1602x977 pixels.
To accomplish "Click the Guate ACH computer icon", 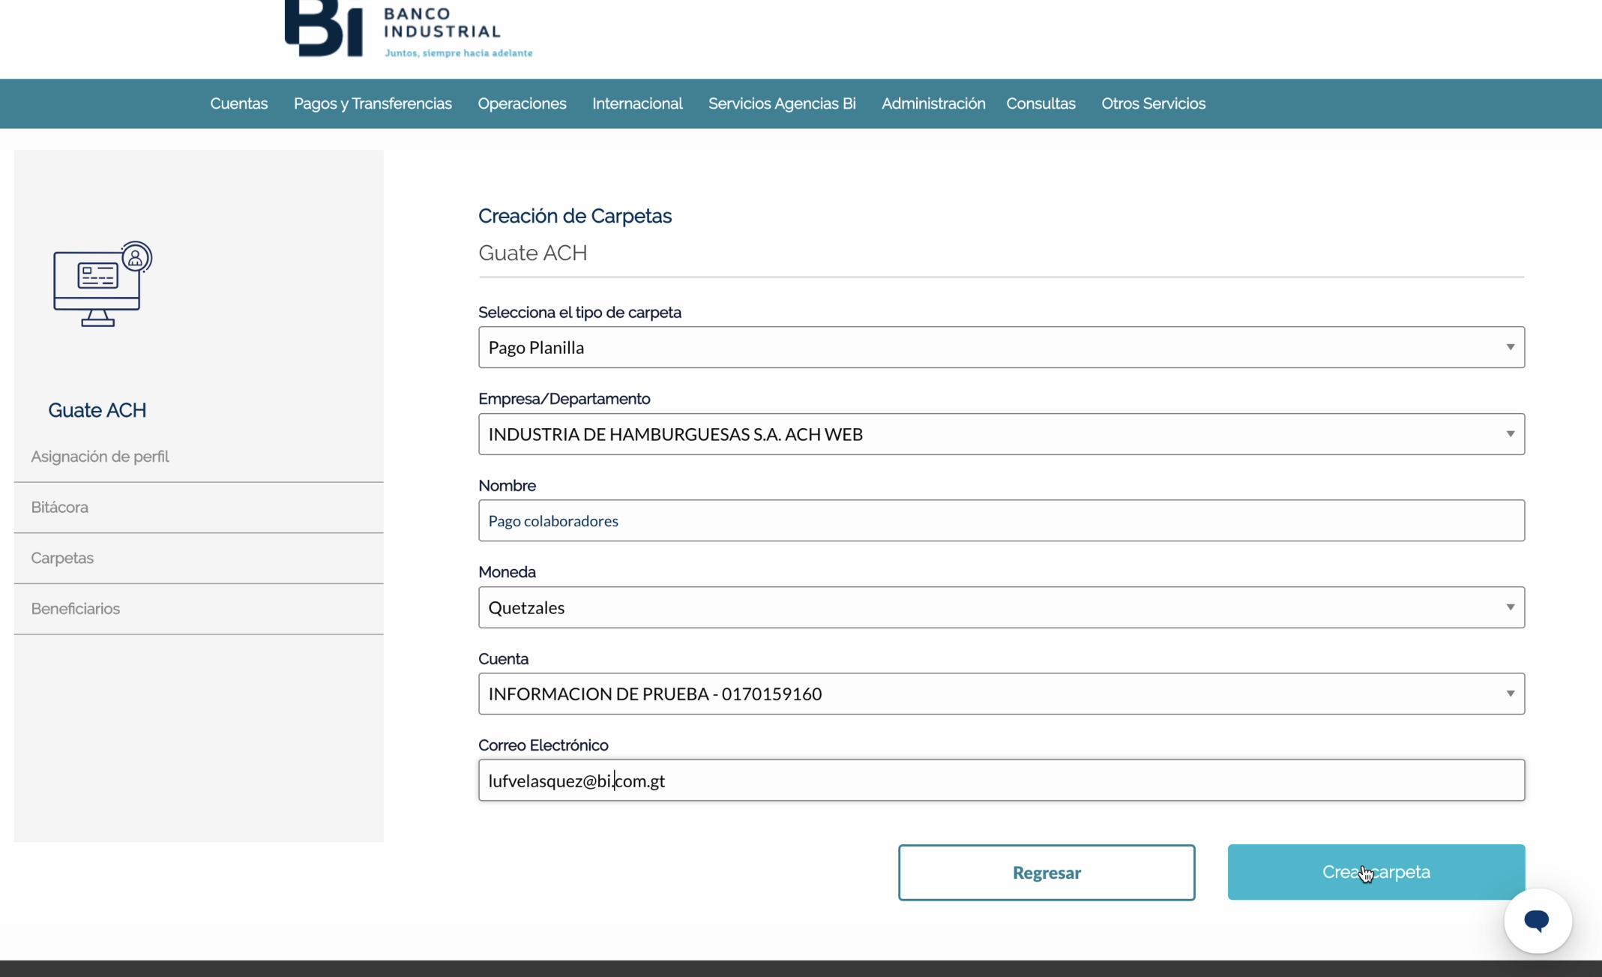I will coord(102,283).
